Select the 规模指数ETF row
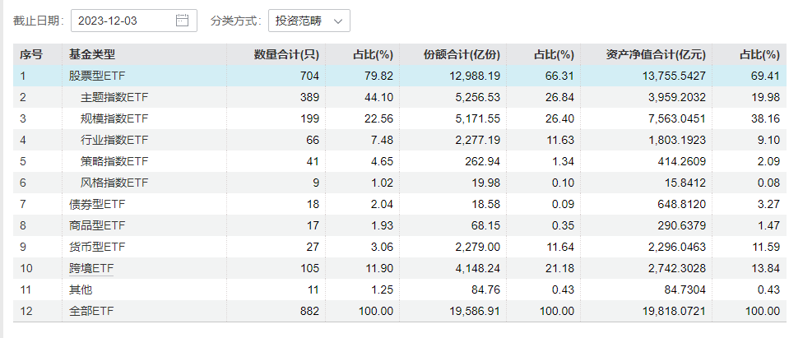This screenshot has height=338, width=789. coord(114,118)
